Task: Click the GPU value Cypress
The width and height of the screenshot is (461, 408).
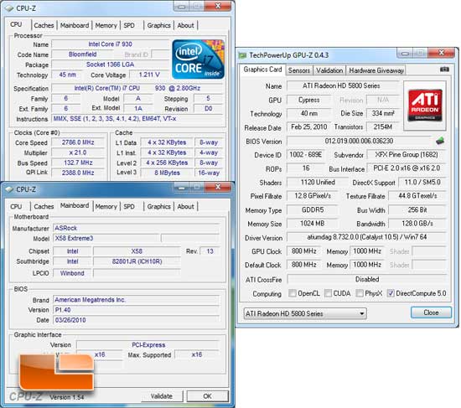Action: [x=309, y=100]
